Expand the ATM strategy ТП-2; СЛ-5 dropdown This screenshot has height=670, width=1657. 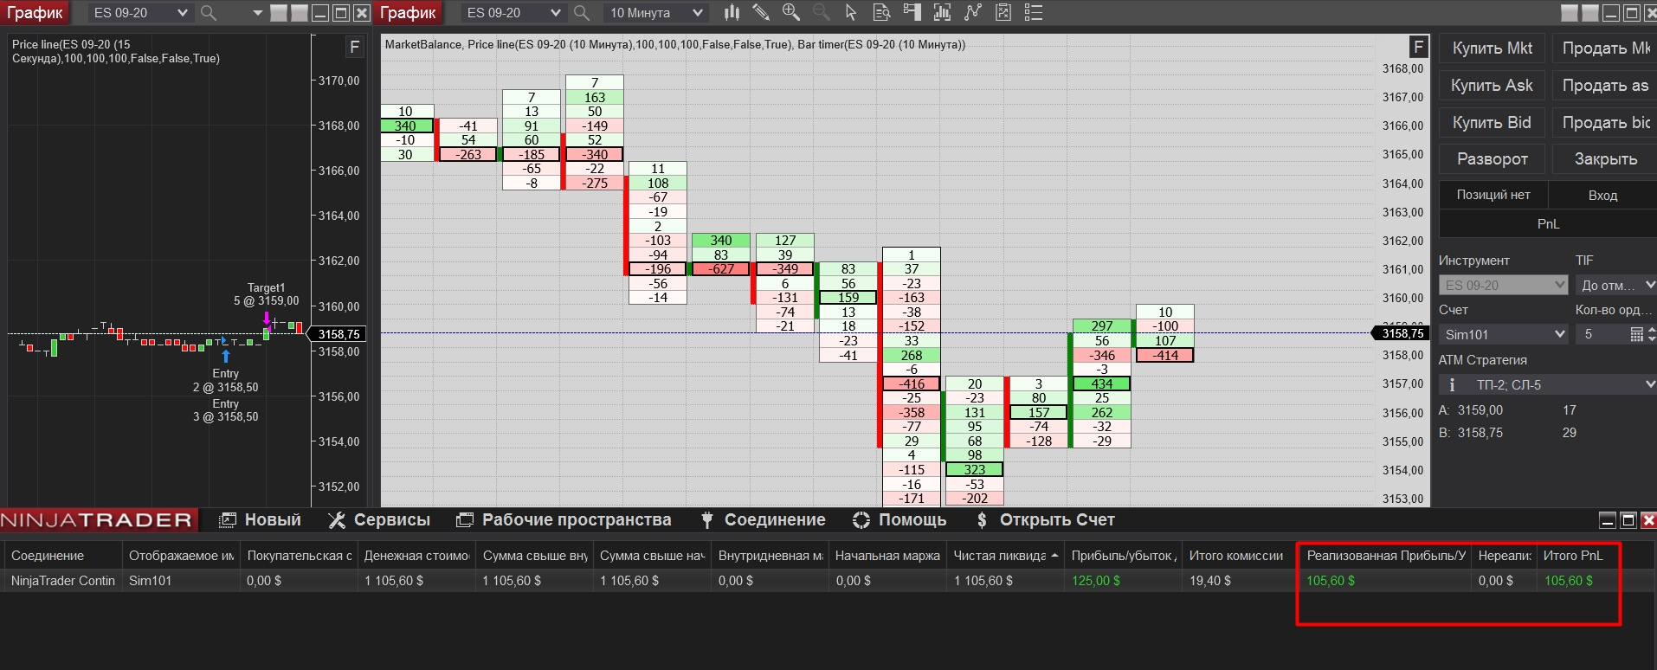pos(1547,385)
